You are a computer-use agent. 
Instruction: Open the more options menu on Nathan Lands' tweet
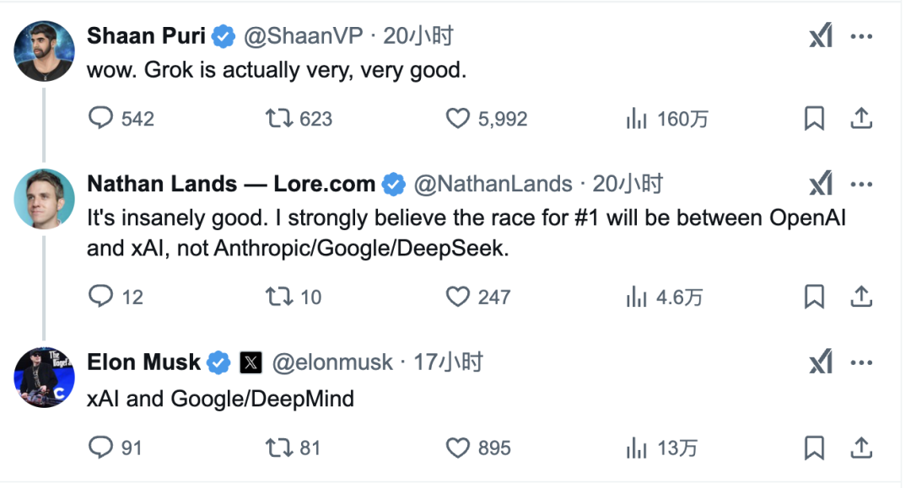pyautogui.click(x=862, y=182)
